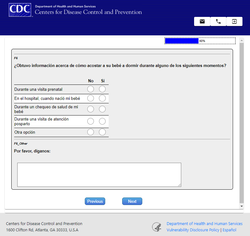The image size is (250, 236).
Task: Click the email envelope icon
Action: [x=202, y=22]
